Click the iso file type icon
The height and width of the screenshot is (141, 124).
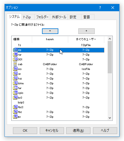(15, 69)
